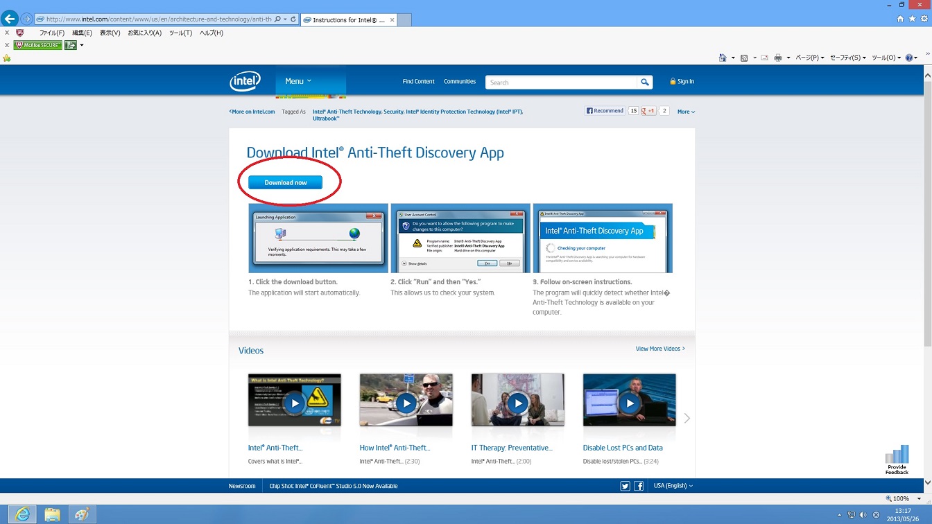Click the address bar refresh icon
Viewport: 932px width, 524px height.
tap(293, 19)
